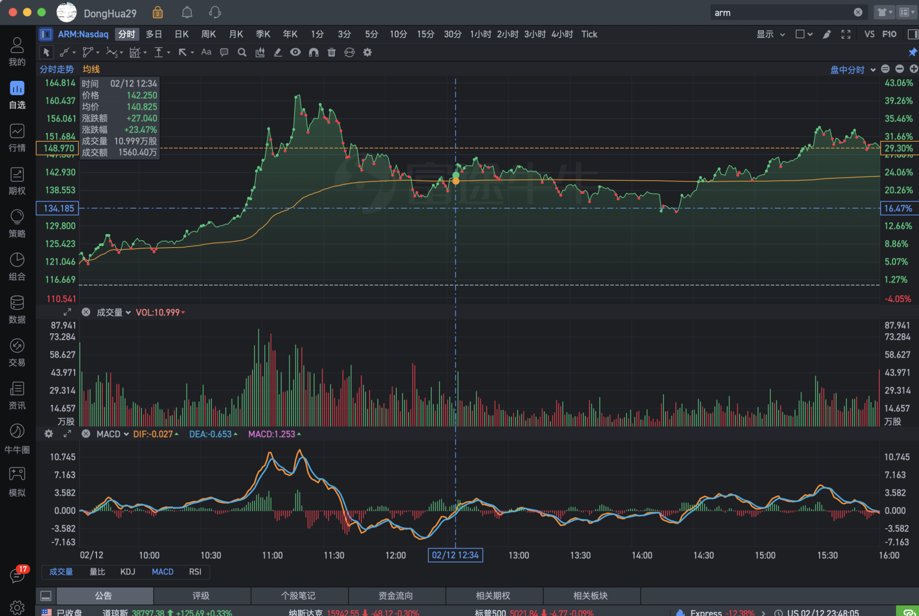Open 牛牛圈 community in sidebar
Viewport: 919px width, 616px height.
click(x=17, y=439)
